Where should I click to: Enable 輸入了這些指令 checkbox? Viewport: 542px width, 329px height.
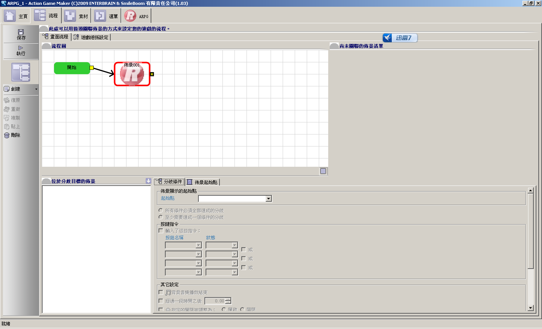161,231
